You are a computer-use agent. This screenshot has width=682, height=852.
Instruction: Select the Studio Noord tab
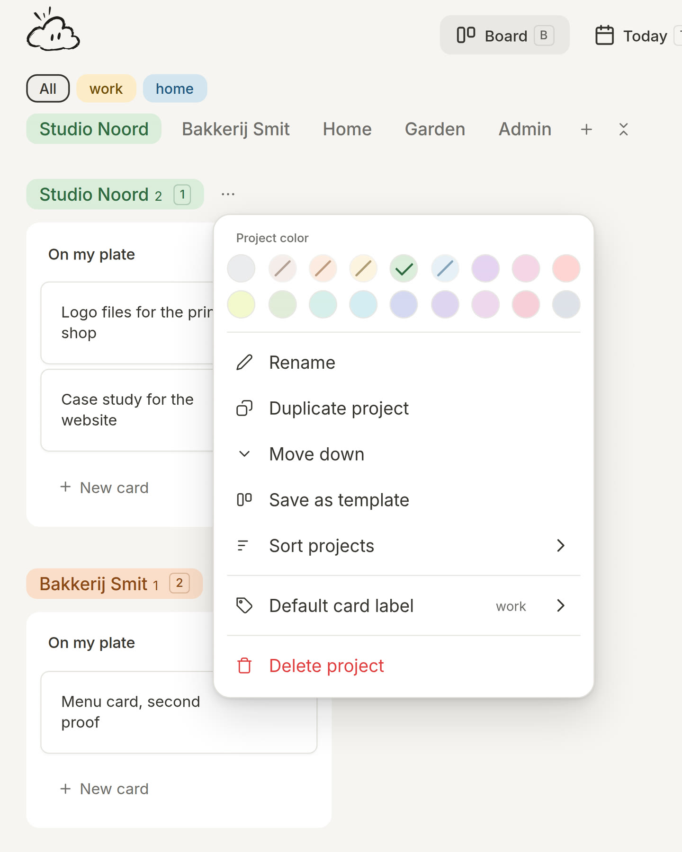[x=94, y=129]
